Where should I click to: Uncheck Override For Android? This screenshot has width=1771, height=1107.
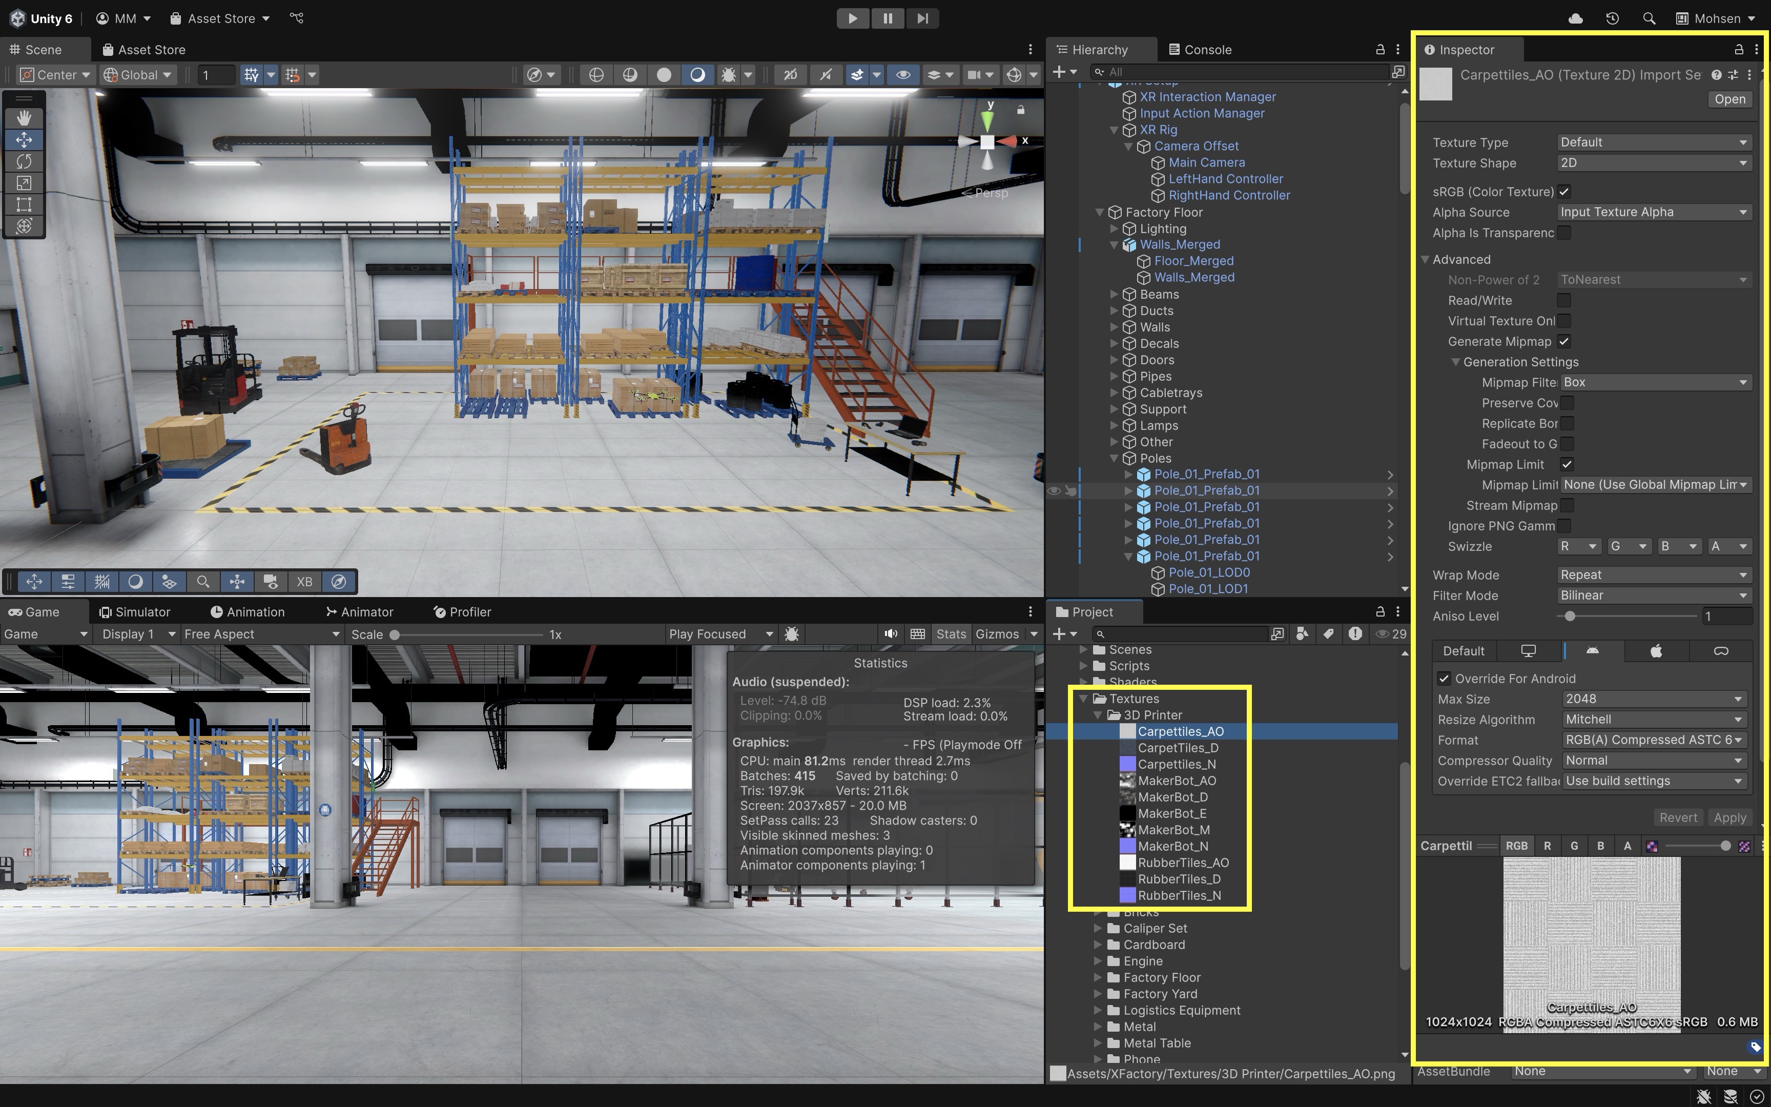click(x=1444, y=679)
